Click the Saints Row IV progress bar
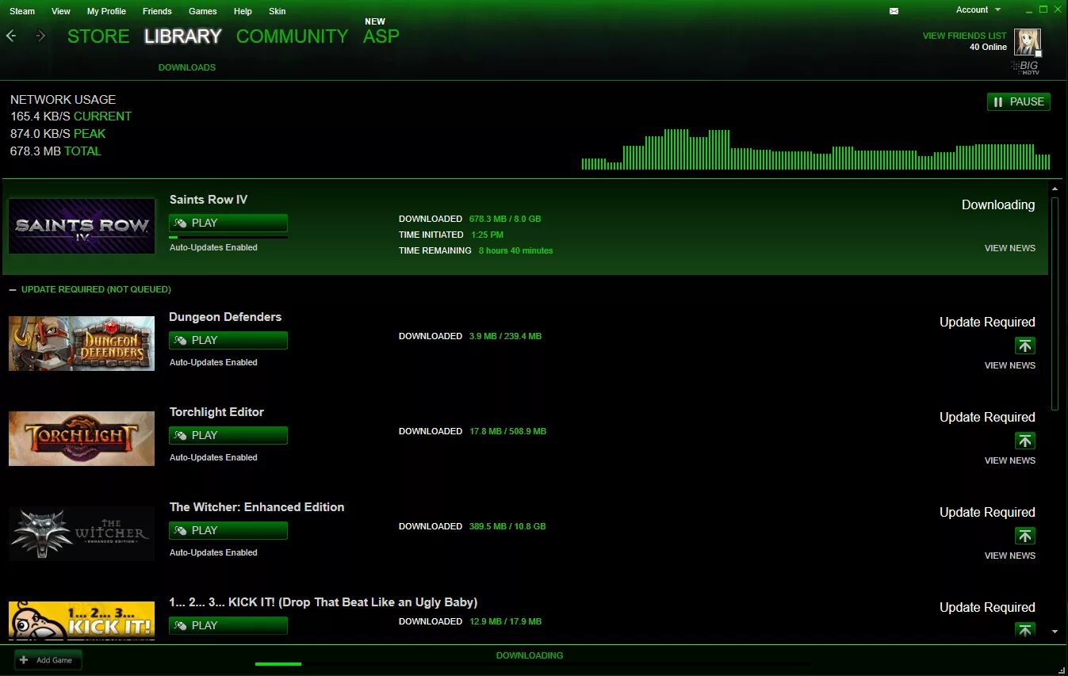 coord(228,236)
